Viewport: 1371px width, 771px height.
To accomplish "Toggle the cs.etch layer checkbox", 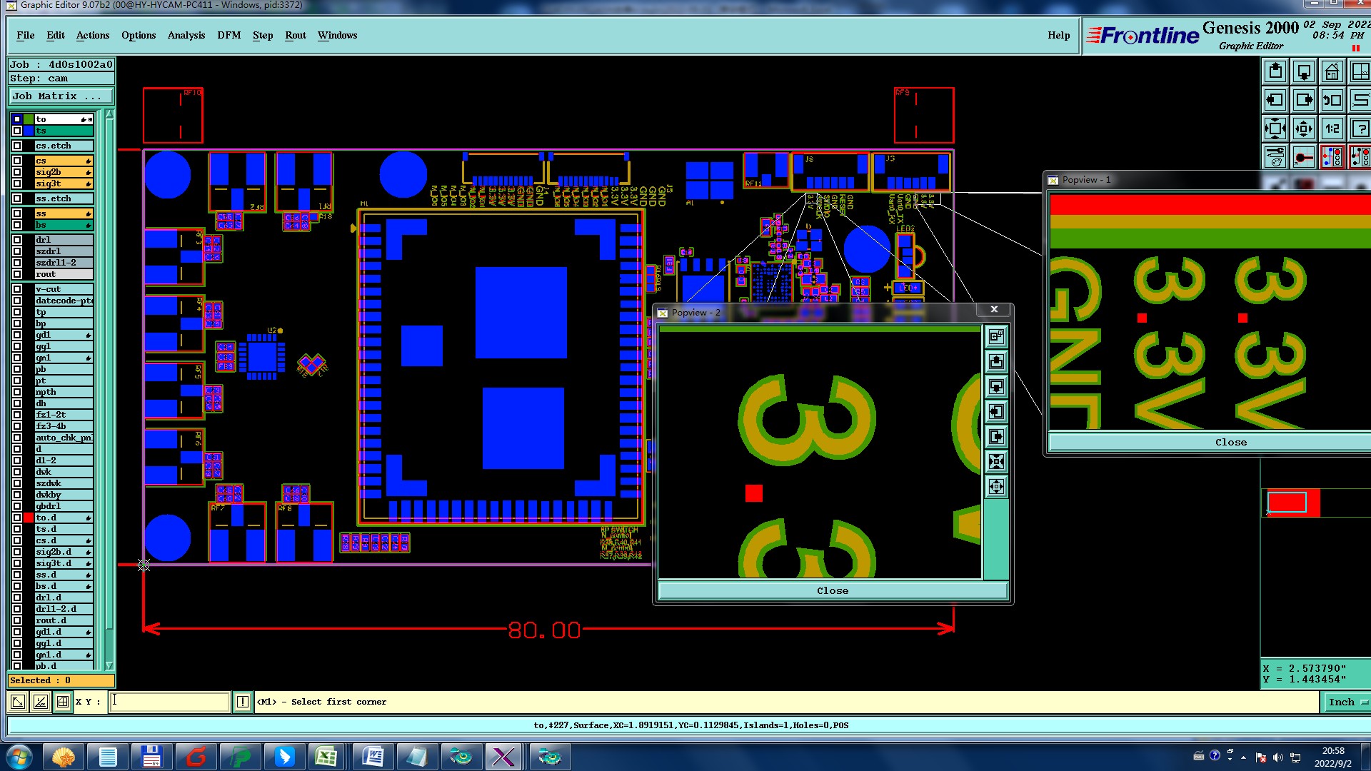I will click(x=17, y=146).
